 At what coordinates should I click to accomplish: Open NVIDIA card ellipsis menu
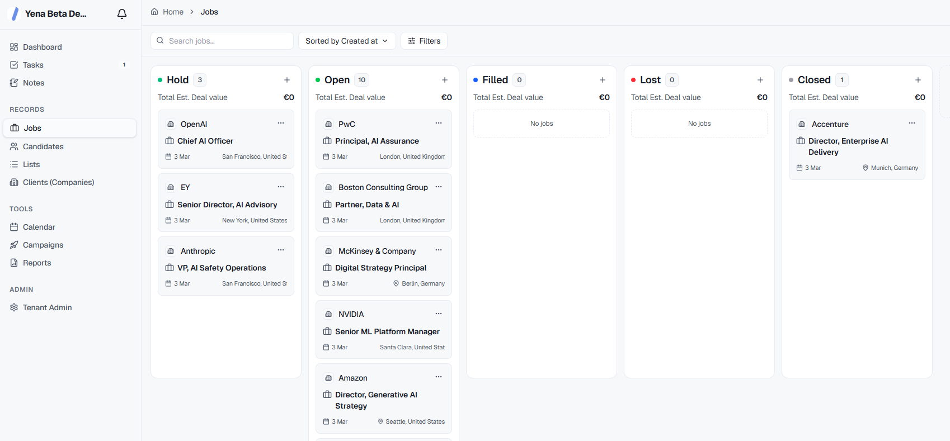[439, 314]
